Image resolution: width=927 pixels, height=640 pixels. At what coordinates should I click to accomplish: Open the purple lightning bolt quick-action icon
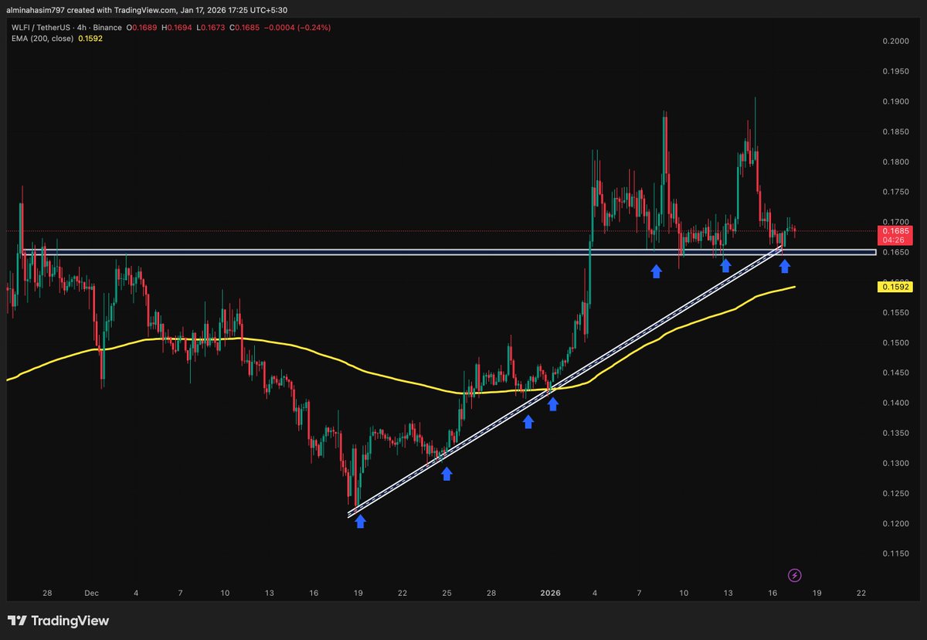pyautogui.click(x=794, y=574)
